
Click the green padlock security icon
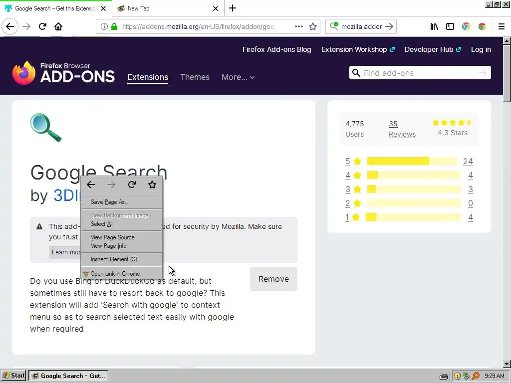point(114,26)
